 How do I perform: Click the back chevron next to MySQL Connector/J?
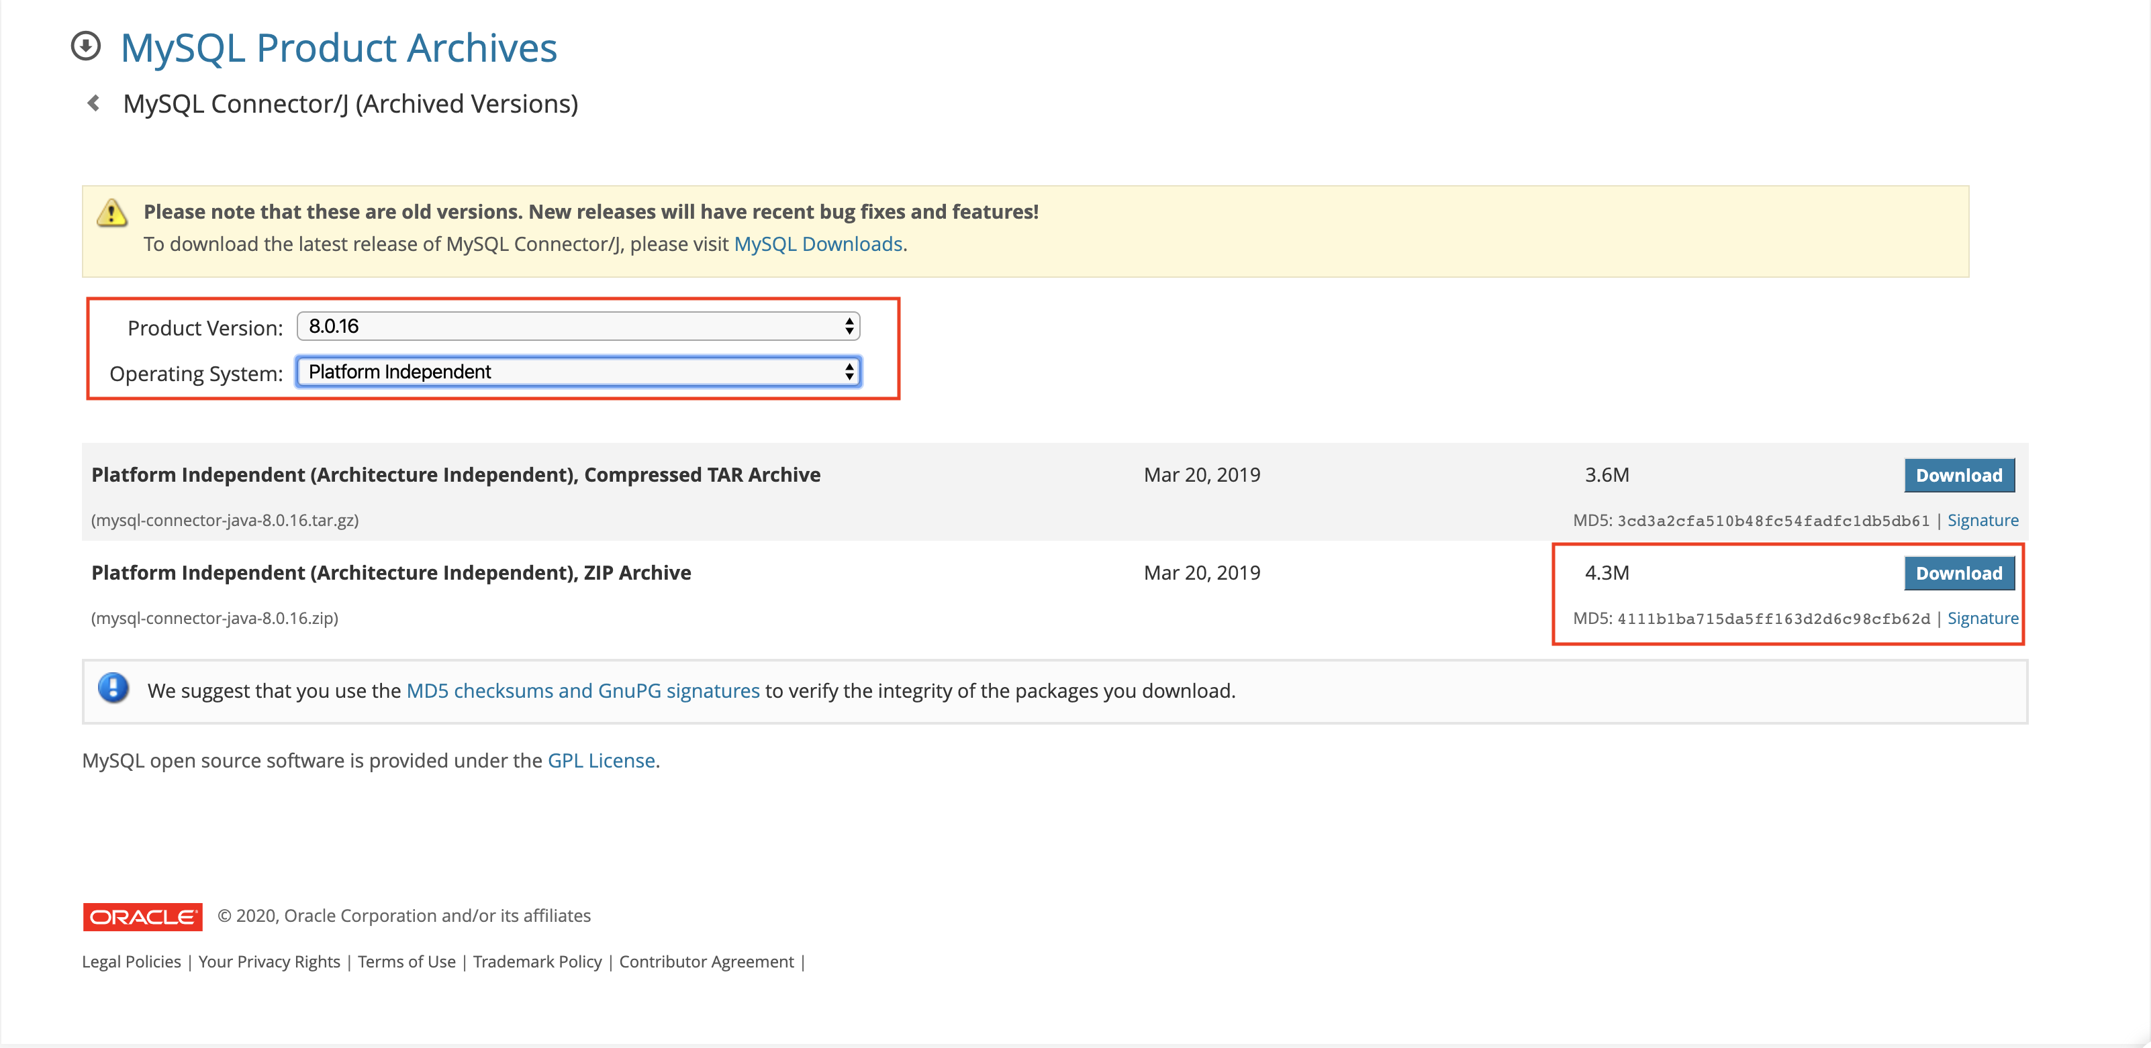(93, 103)
